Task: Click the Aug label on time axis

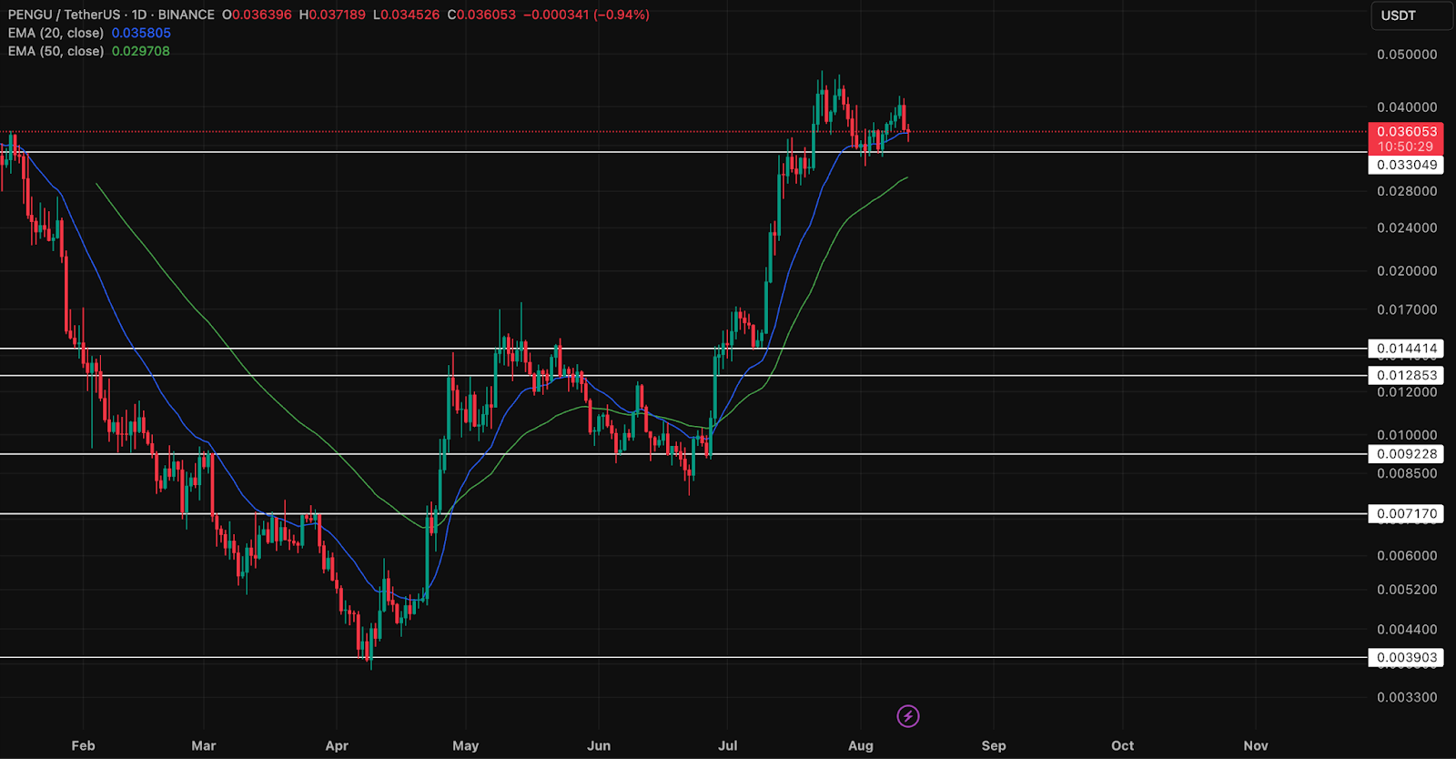Action: click(861, 745)
